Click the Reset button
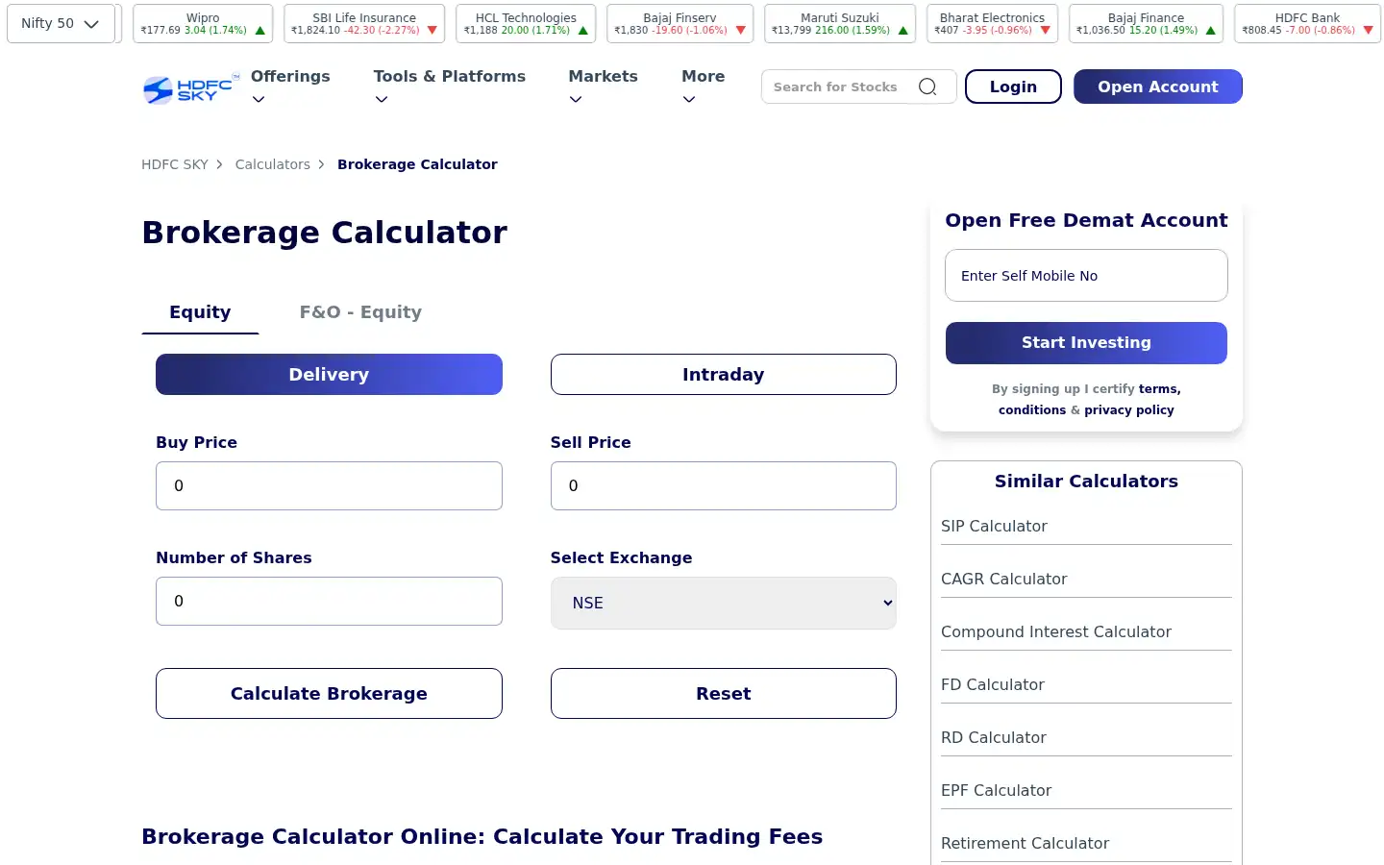Viewport: 1384px width, 865px height. (x=723, y=694)
